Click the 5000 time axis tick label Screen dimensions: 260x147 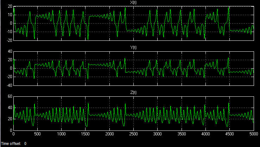[254, 134]
